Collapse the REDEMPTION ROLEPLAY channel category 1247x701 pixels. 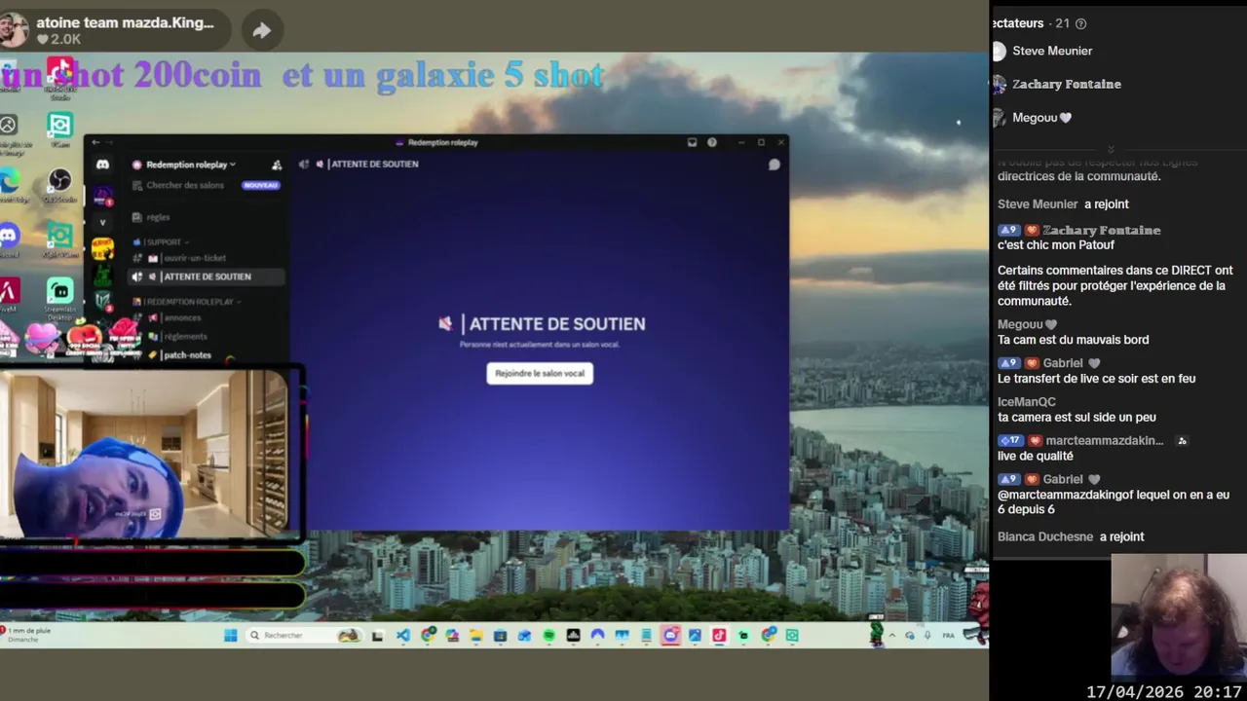(x=187, y=302)
